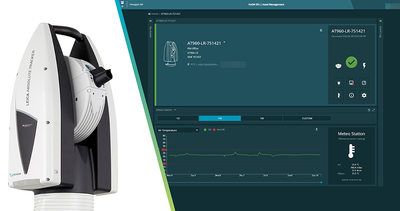Go to Home in breadcrumb
This screenshot has width=400, height=211.
pos(154,14)
